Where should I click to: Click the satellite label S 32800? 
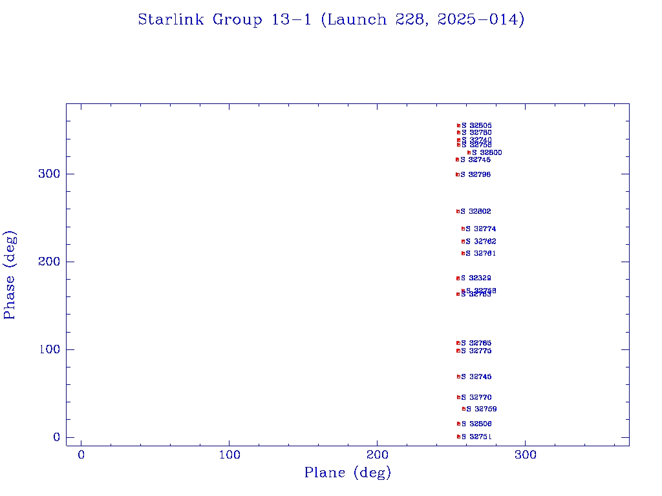pyautogui.click(x=487, y=152)
